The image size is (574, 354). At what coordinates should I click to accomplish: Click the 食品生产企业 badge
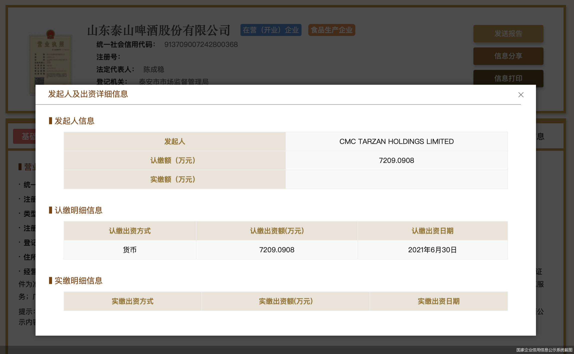tap(332, 30)
